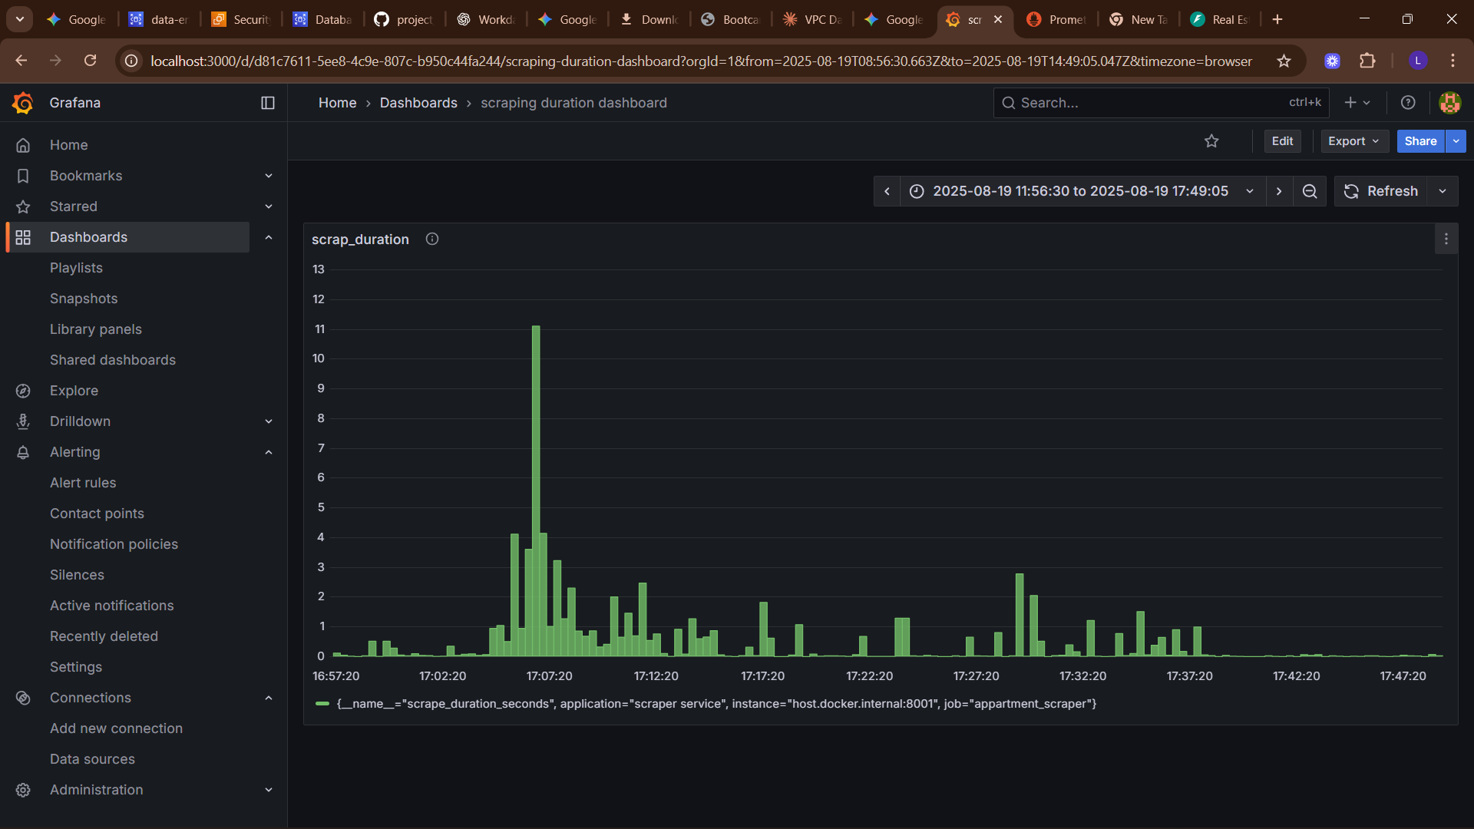Open the Export dropdown

[1354, 141]
